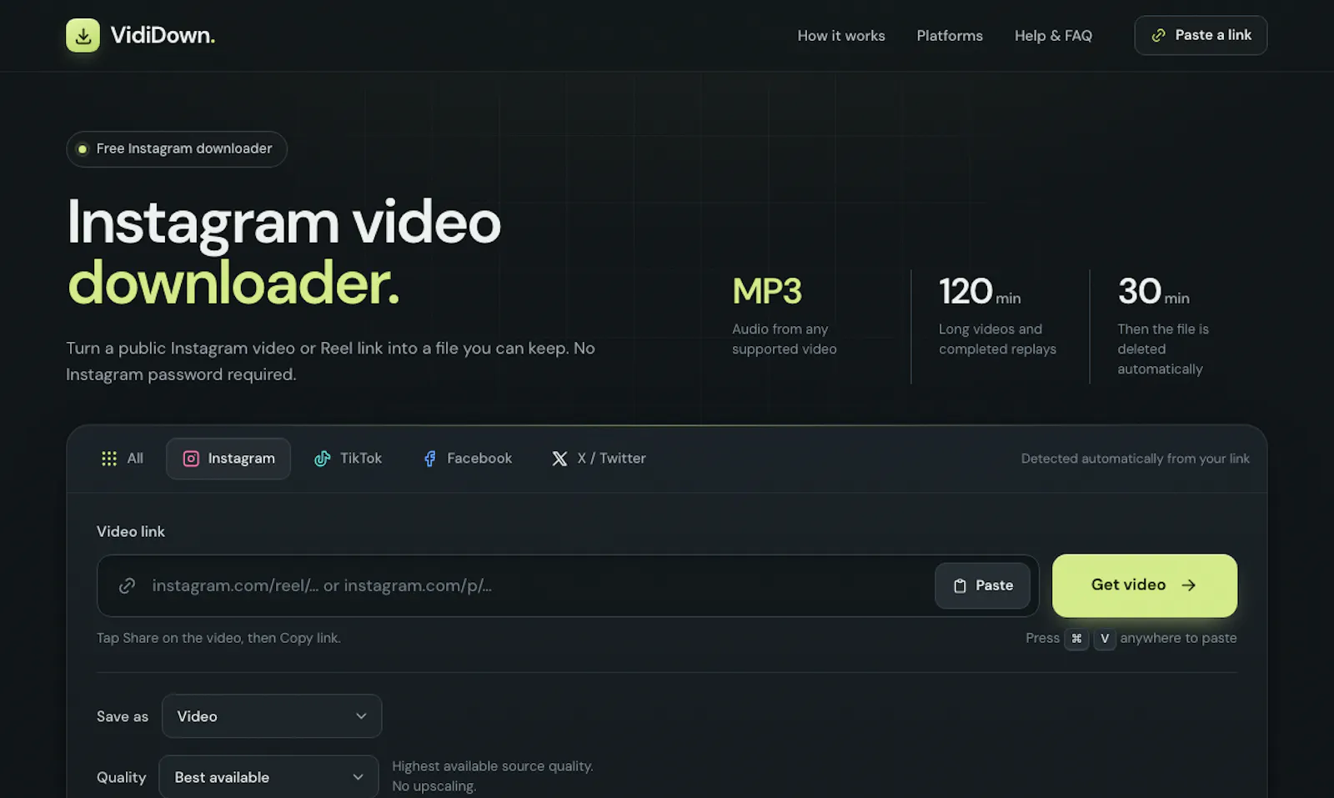Click the Get video button
Screen dimensions: 1334x798
(1145, 585)
